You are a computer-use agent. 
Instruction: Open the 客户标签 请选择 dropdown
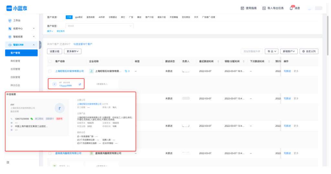click(x=99, y=26)
